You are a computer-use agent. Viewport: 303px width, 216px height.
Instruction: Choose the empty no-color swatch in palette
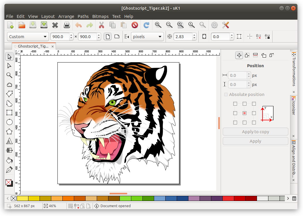tap(13, 198)
